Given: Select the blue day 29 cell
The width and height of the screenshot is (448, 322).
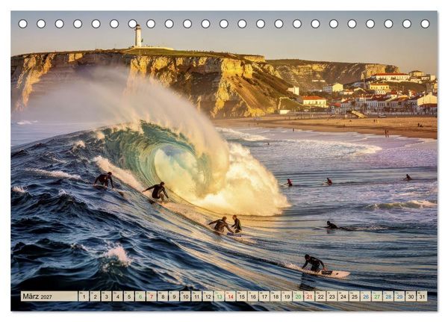Looking at the screenshot, I should (x=399, y=297).
